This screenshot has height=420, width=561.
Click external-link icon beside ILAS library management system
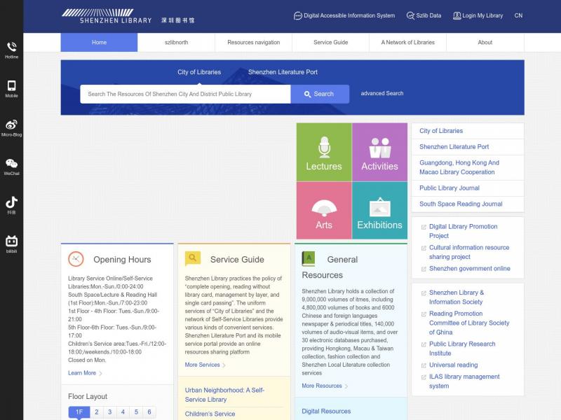coord(424,377)
